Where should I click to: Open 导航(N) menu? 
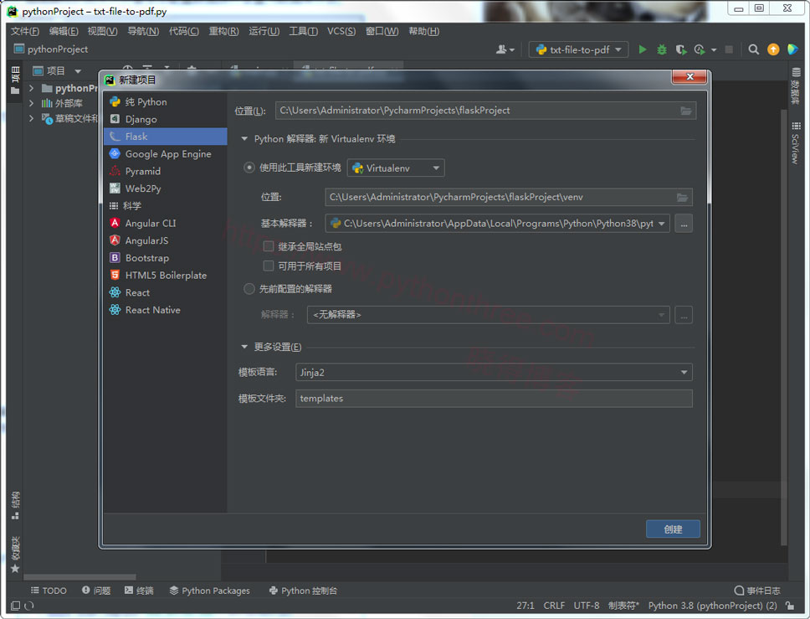[143, 31]
